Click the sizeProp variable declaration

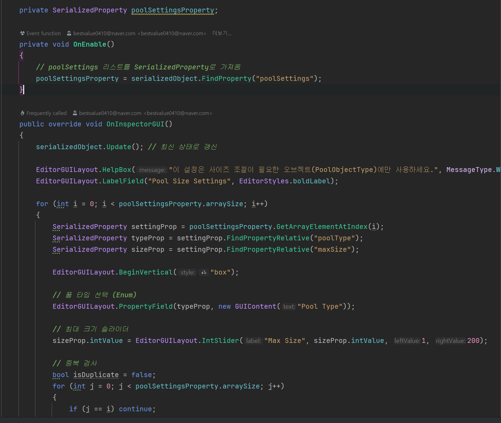148,249
